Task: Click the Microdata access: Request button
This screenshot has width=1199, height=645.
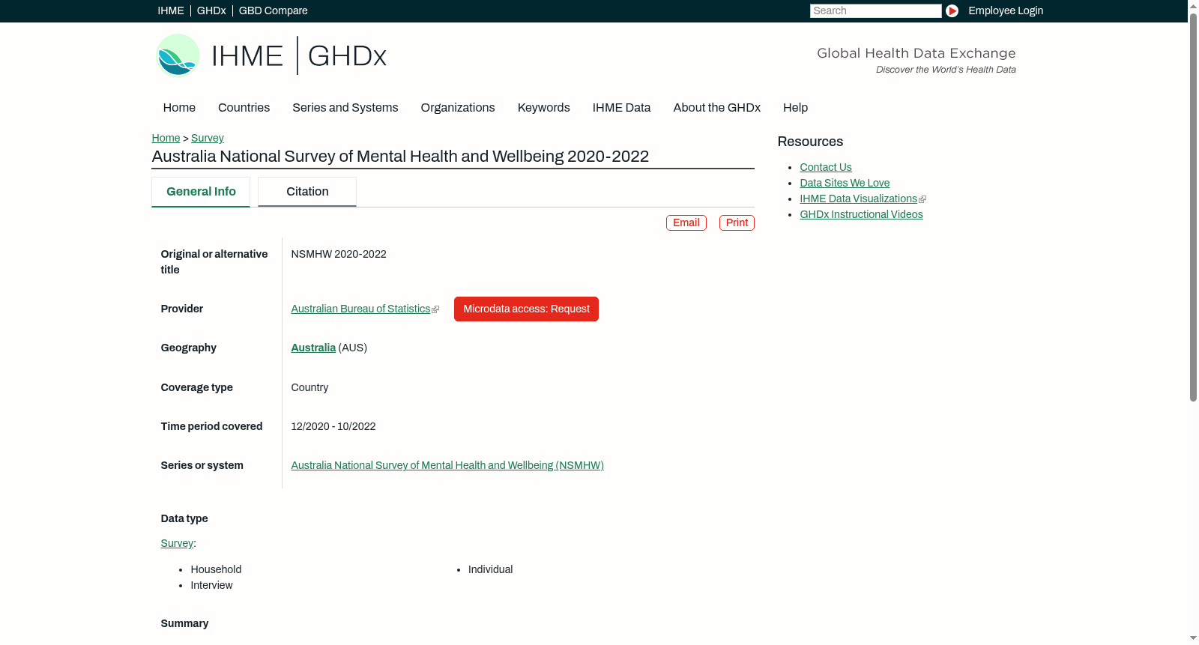Action: [x=526, y=309]
